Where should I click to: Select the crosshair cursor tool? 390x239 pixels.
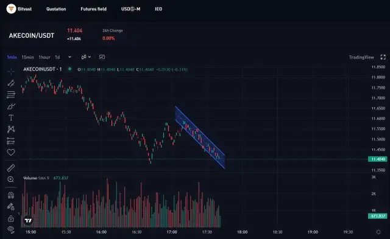click(11, 72)
